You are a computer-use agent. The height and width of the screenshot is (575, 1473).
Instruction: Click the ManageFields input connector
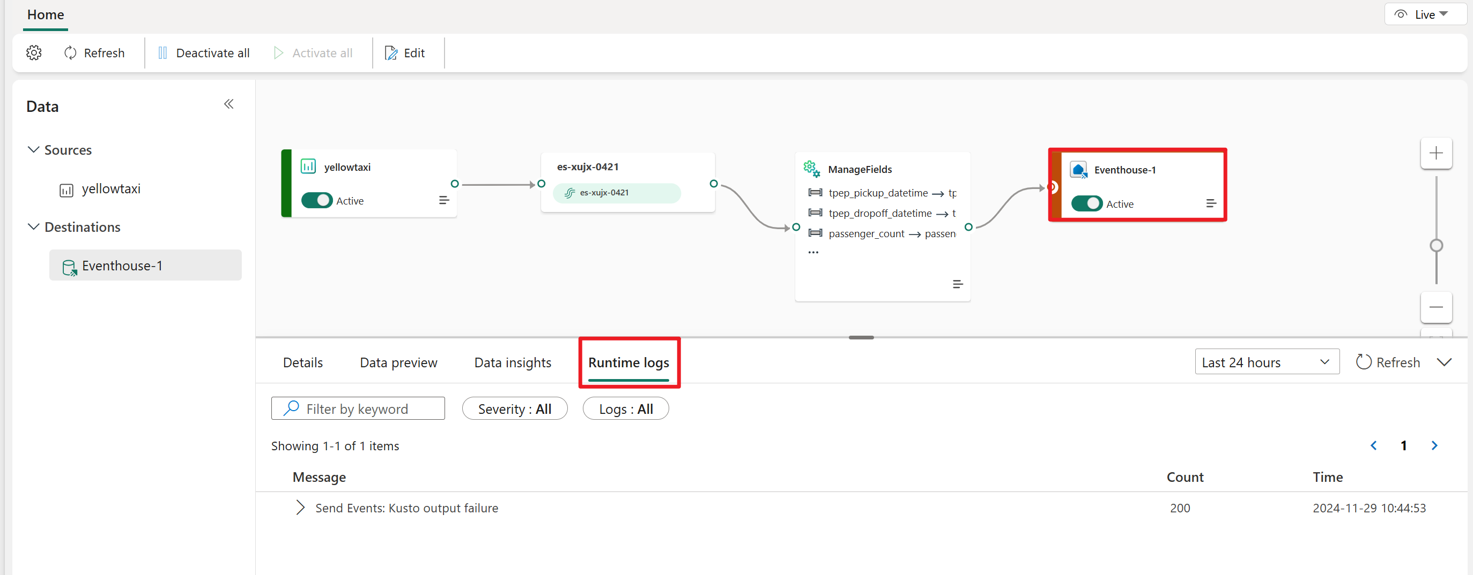pos(796,227)
